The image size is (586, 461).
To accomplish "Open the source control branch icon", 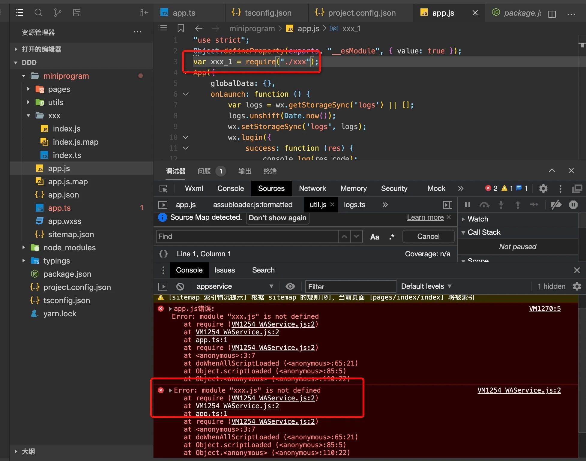I will click(57, 13).
